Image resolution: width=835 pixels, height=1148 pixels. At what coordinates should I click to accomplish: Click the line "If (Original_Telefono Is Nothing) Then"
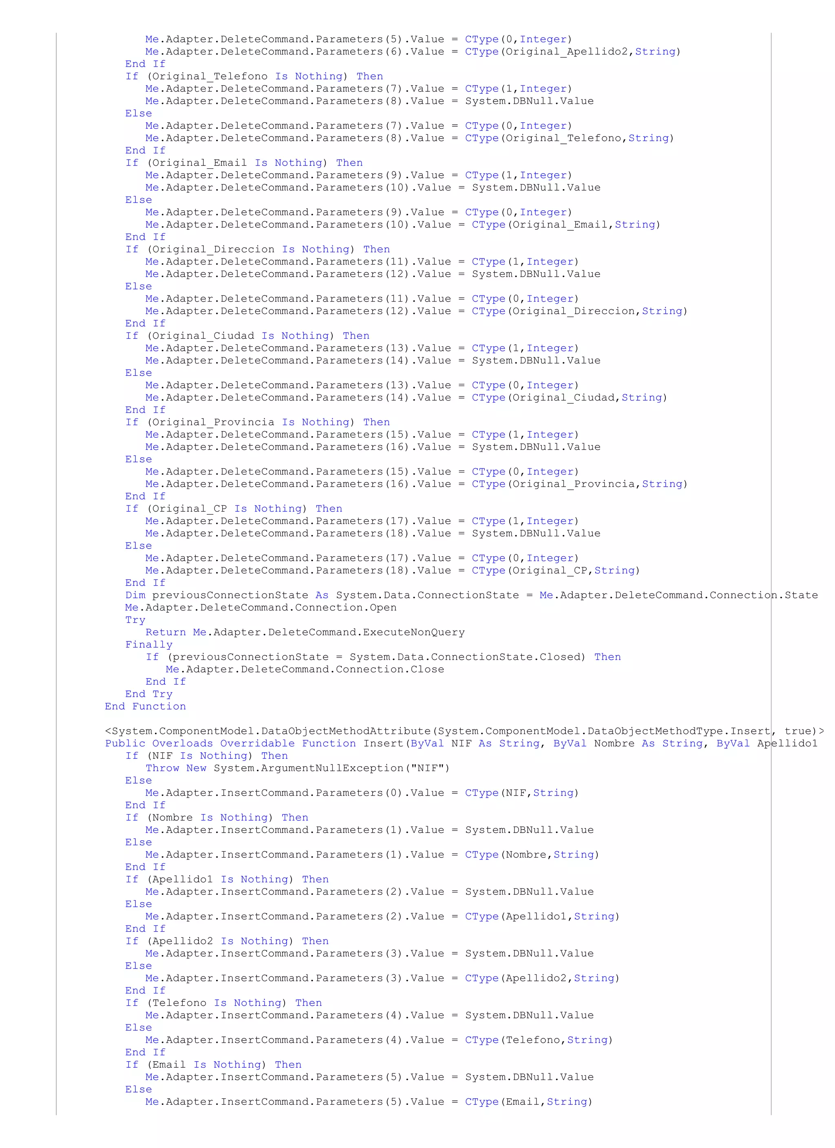(254, 77)
